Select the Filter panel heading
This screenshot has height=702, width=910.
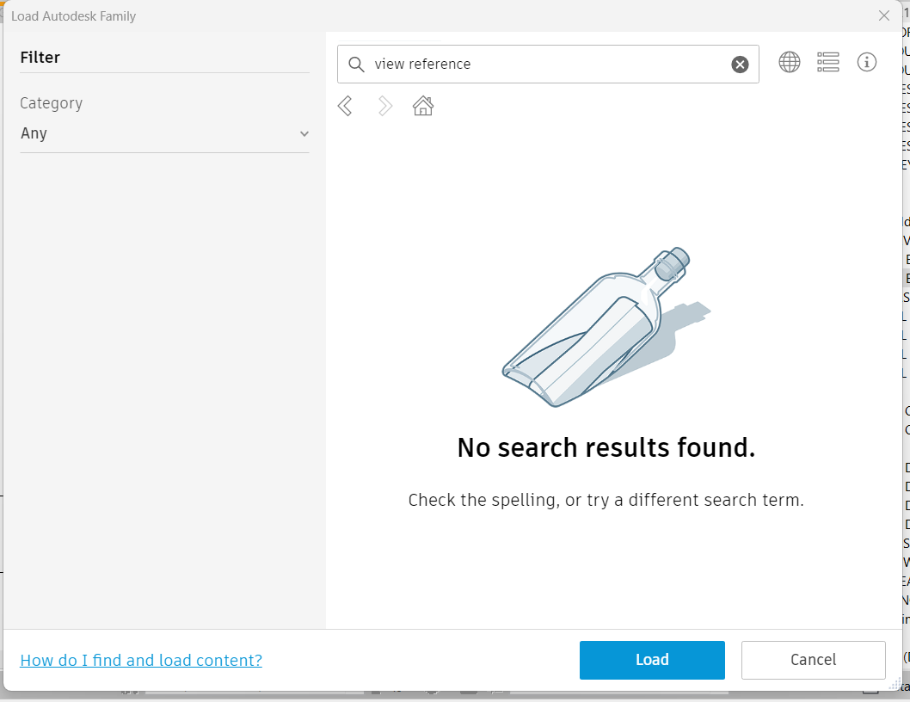[x=40, y=57]
